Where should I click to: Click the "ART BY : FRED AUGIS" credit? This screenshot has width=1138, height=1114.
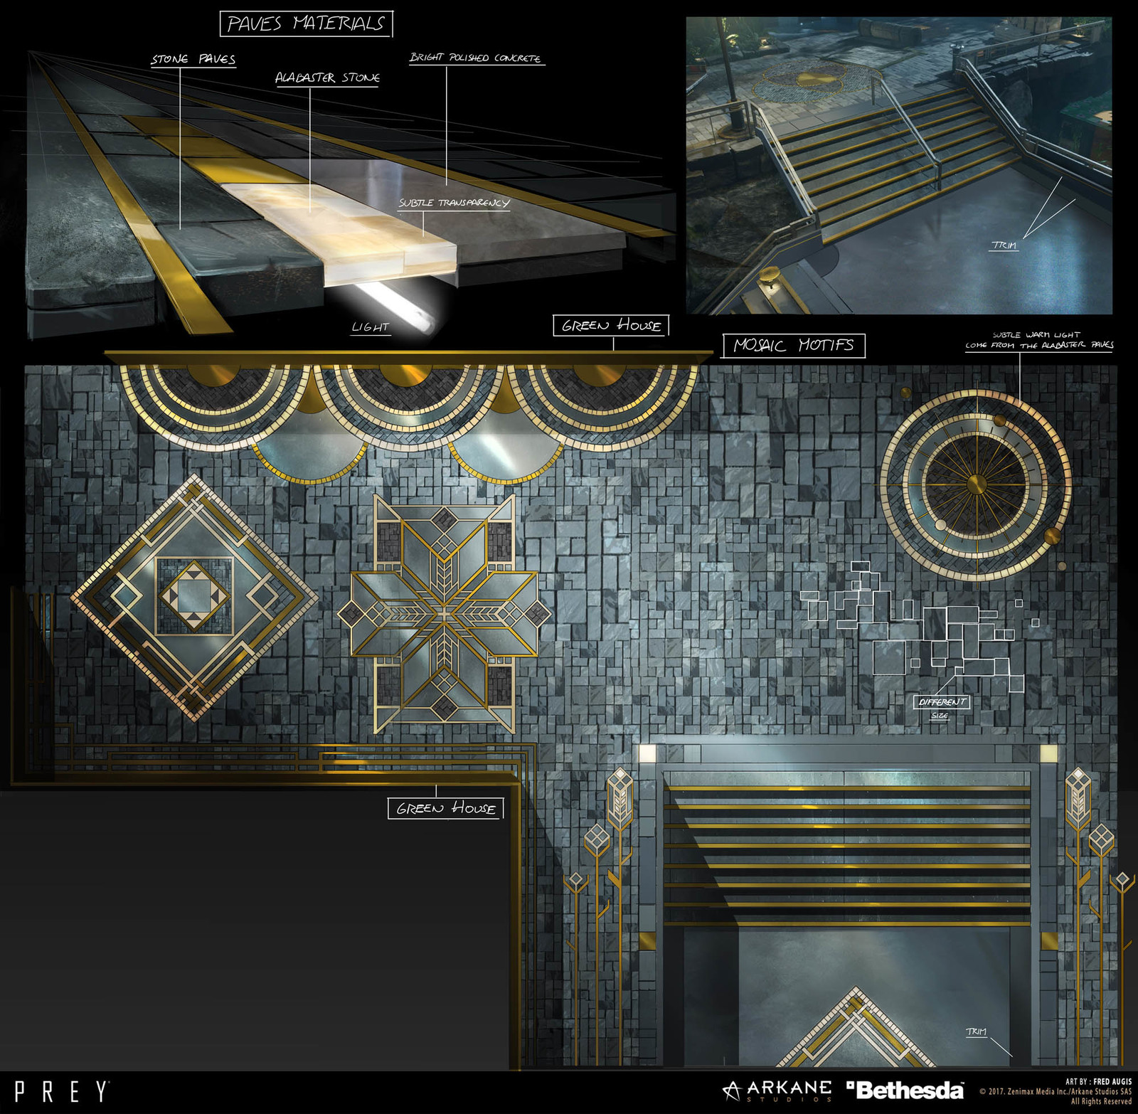(1098, 1081)
